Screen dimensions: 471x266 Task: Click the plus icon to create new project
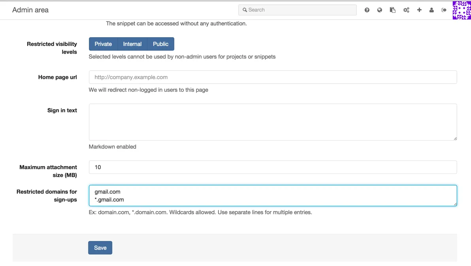pyautogui.click(x=419, y=10)
